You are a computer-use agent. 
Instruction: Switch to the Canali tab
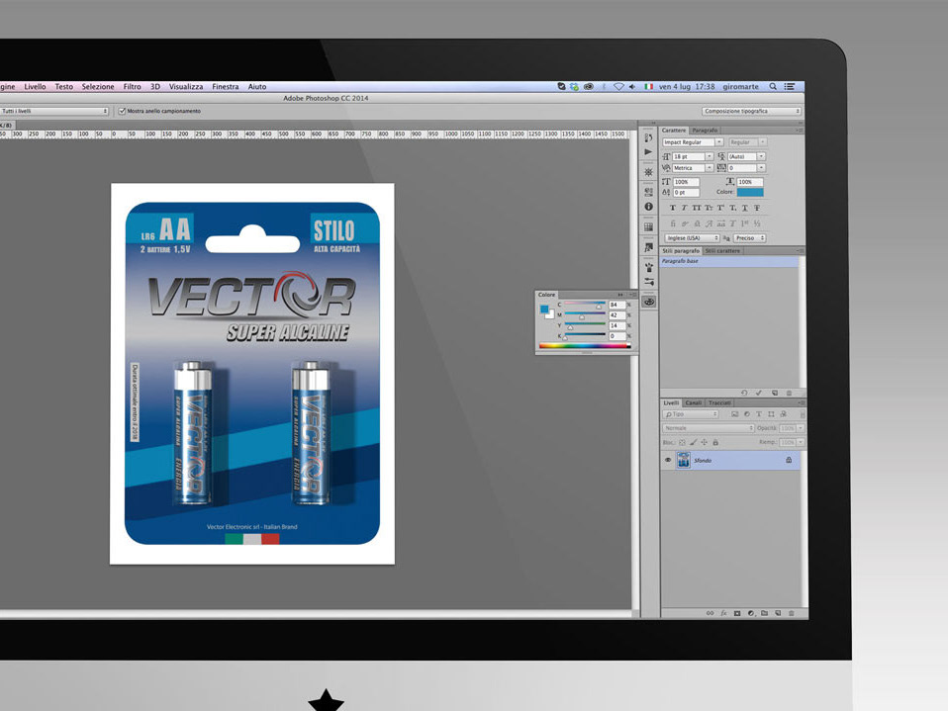tap(694, 402)
